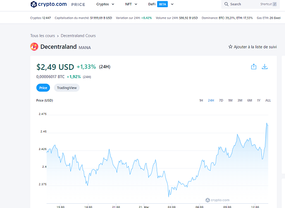Select the 3M chart range

click(240, 100)
